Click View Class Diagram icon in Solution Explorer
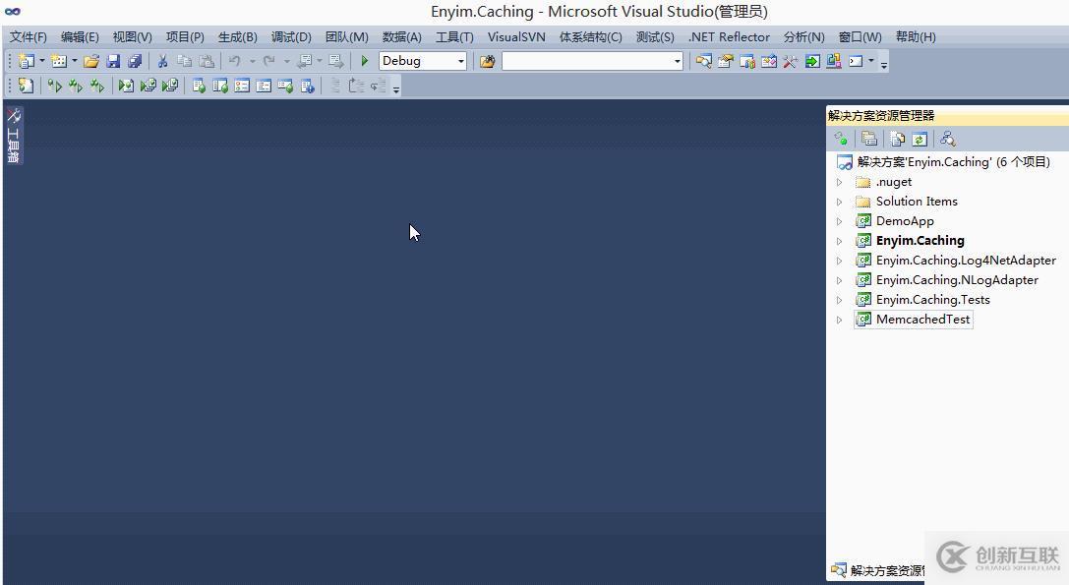1069x585 pixels. [948, 139]
